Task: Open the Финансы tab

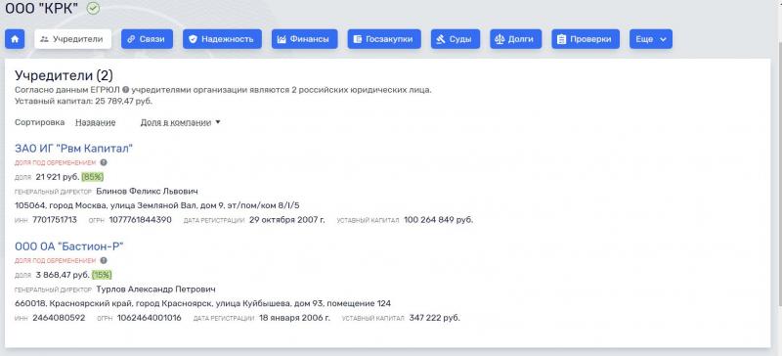Action: (x=304, y=39)
